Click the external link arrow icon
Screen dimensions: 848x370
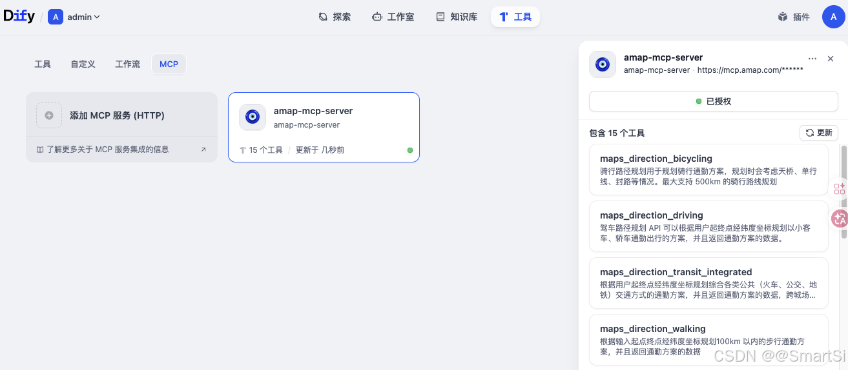[x=203, y=150]
